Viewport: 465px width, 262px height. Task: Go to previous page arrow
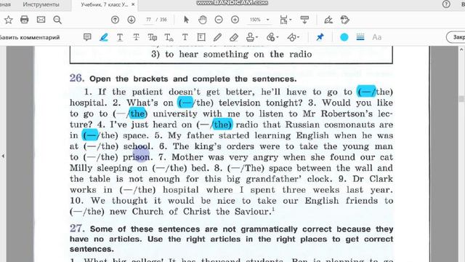pos(115,20)
